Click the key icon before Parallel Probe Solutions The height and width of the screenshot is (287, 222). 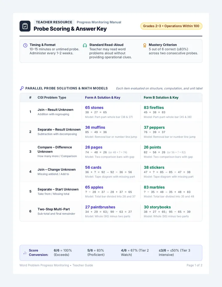22,88
